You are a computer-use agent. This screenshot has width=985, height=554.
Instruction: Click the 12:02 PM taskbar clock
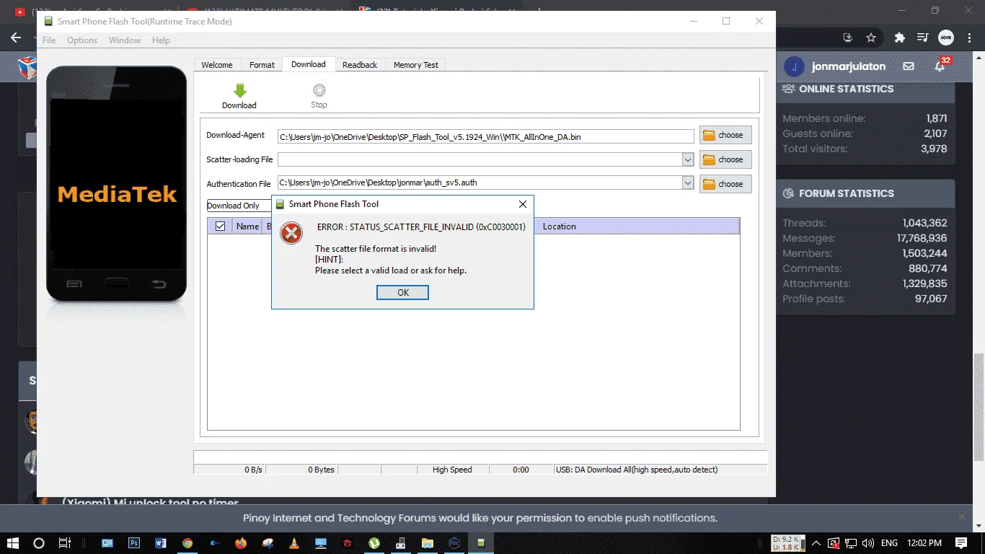point(925,543)
